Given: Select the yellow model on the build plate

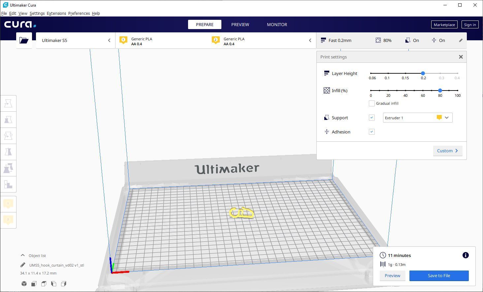Looking at the screenshot, I should (242, 213).
